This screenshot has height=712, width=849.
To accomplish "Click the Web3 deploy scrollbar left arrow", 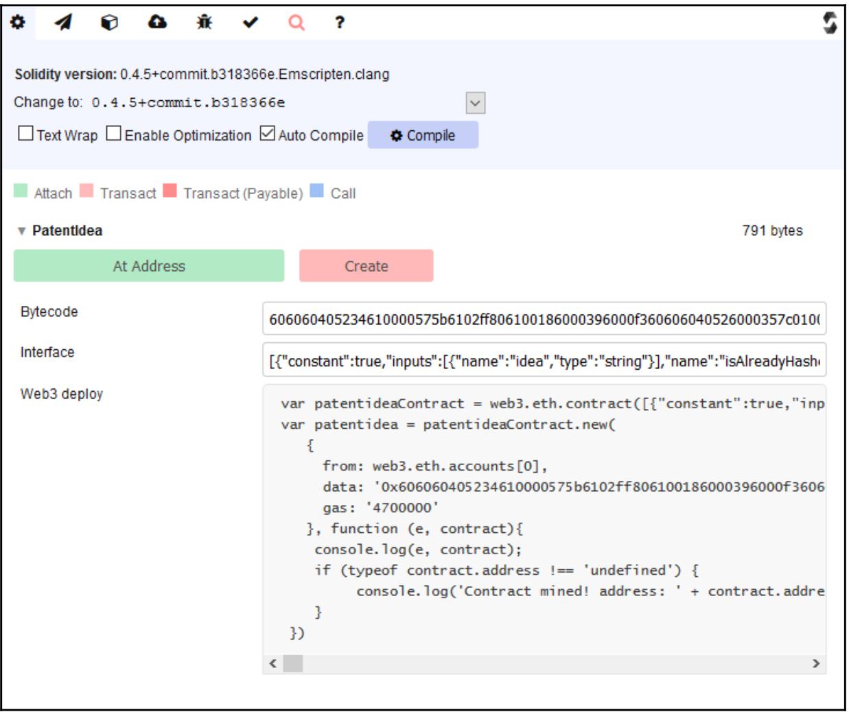I will [x=272, y=663].
